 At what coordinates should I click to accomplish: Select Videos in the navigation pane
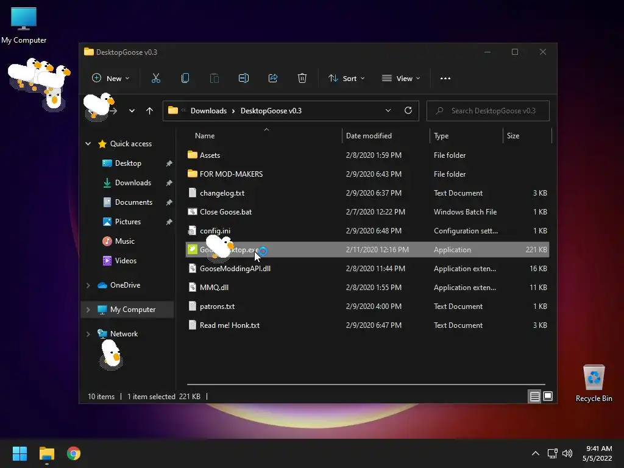tap(126, 261)
